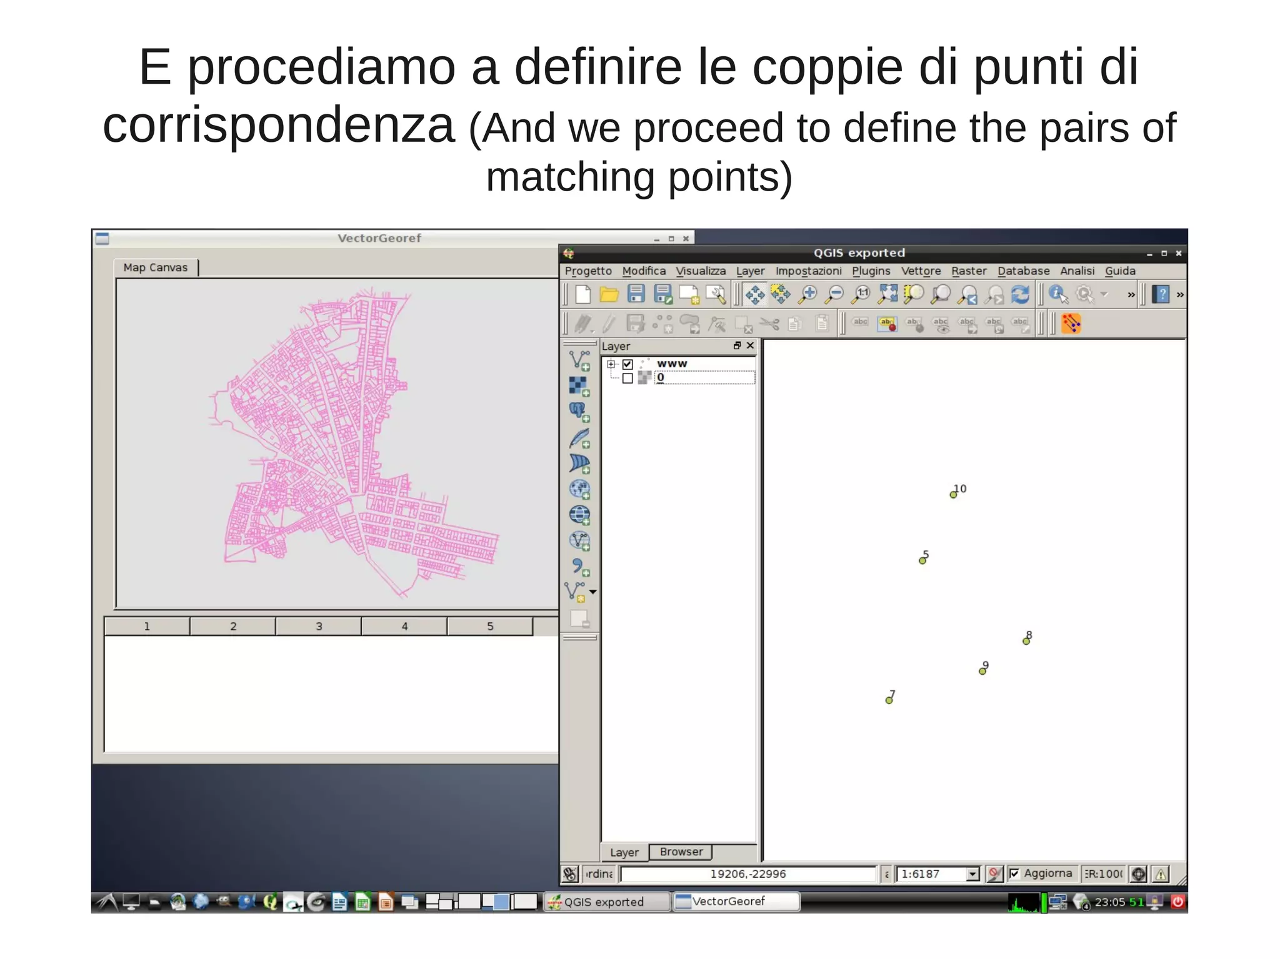Refresh the map canvas
This screenshot has height=959, width=1280.
click(1020, 294)
